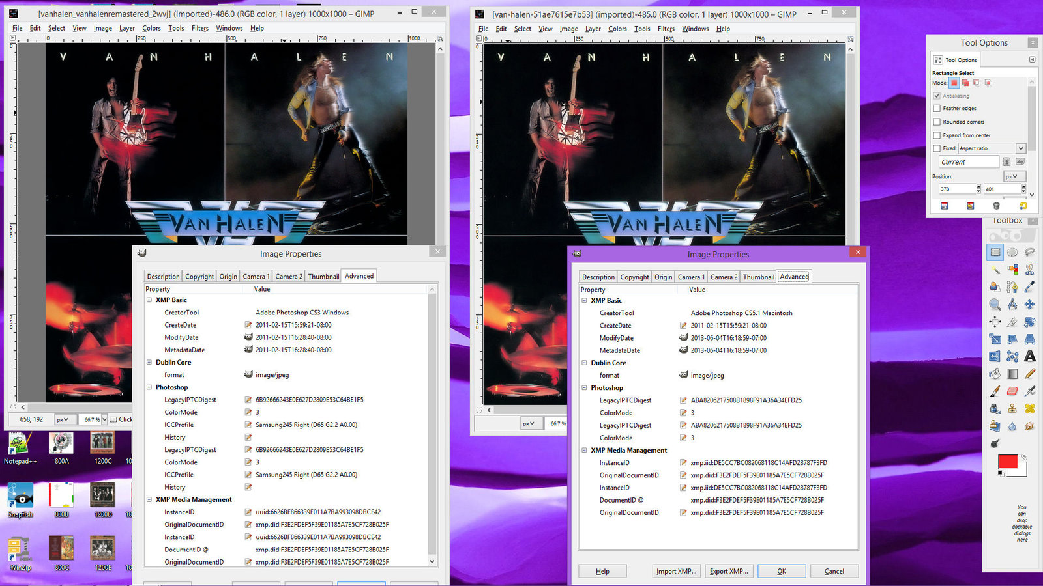Click the Save Tool Preset icon
The width and height of the screenshot is (1043, 586).
coord(944,206)
